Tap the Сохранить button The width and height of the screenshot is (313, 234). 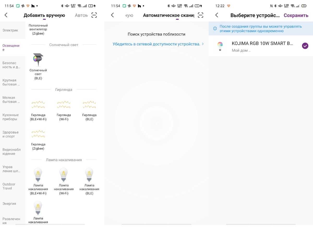296,15
